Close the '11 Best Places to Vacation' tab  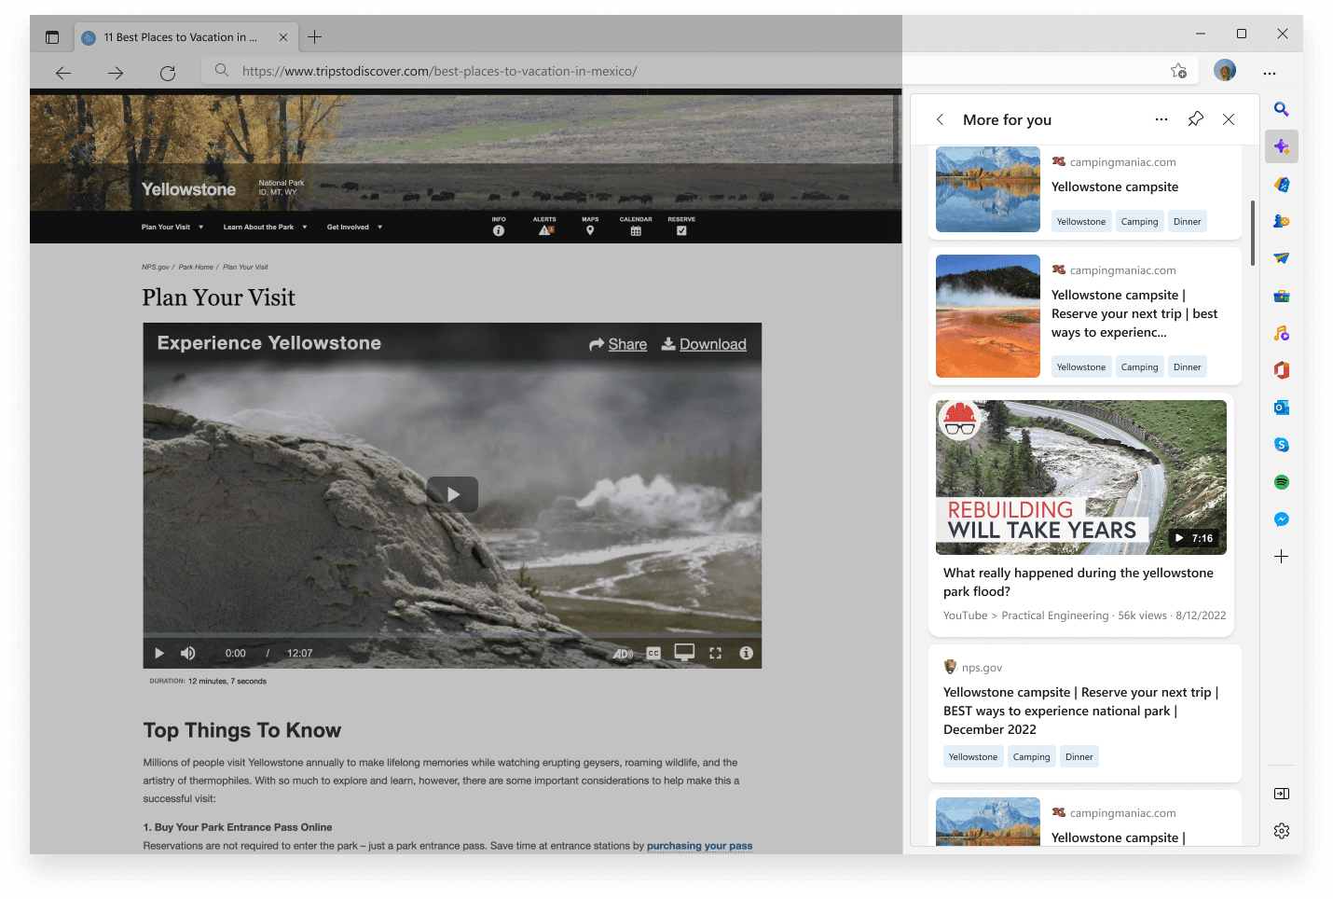(283, 37)
